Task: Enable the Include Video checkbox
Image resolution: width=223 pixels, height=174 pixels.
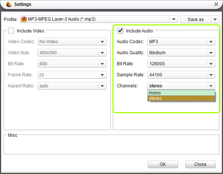Action: (11, 31)
